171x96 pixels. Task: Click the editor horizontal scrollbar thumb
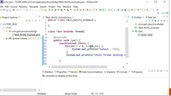79,67
